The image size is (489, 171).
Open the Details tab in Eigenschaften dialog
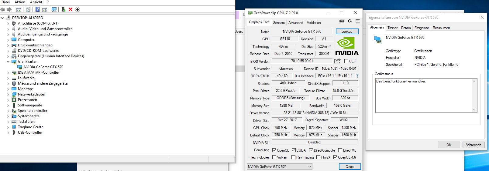[406, 28]
